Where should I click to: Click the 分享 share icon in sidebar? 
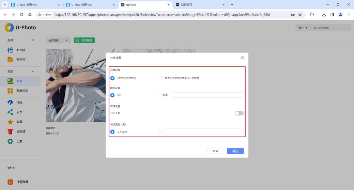pyautogui.click(x=10, y=112)
